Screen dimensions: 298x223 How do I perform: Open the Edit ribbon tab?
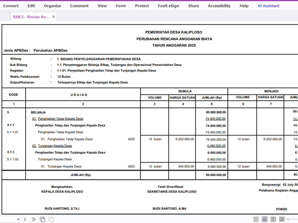point(31,6)
